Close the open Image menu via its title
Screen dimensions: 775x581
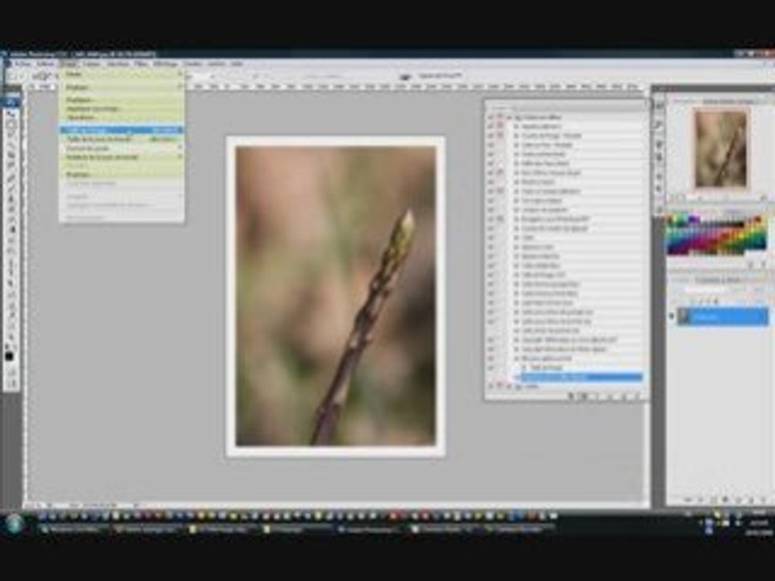pyautogui.click(x=68, y=64)
